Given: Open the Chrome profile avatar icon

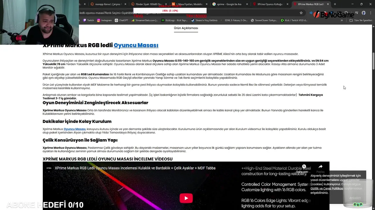Looking at the screenshot, I should pyautogui.click(x=364, y=13).
